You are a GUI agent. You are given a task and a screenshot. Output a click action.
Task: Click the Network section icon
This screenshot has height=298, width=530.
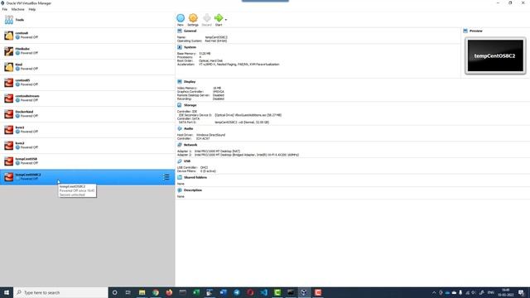(x=180, y=145)
